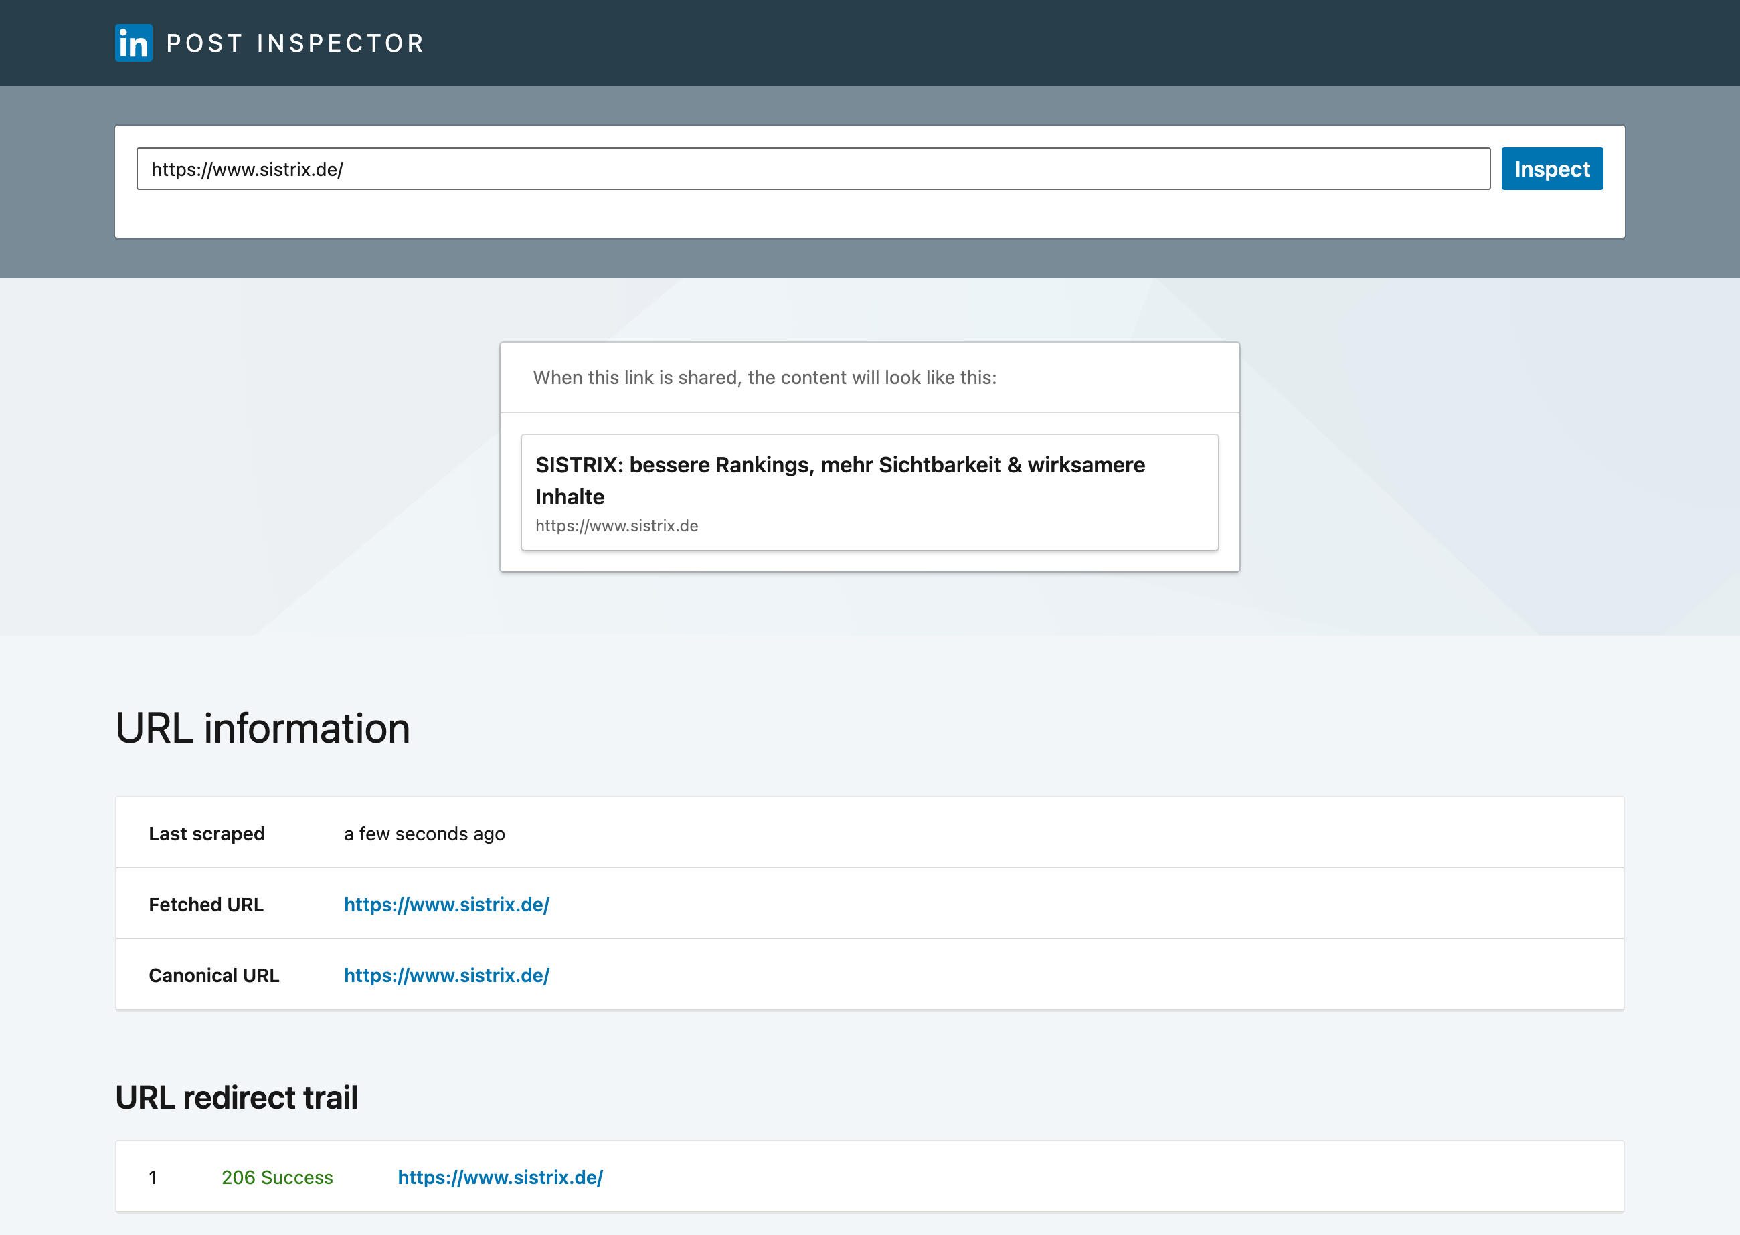The width and height of the screenshot is (1740, 1235).
Task: Open the Canonical URL link
Action: point(446,975)
